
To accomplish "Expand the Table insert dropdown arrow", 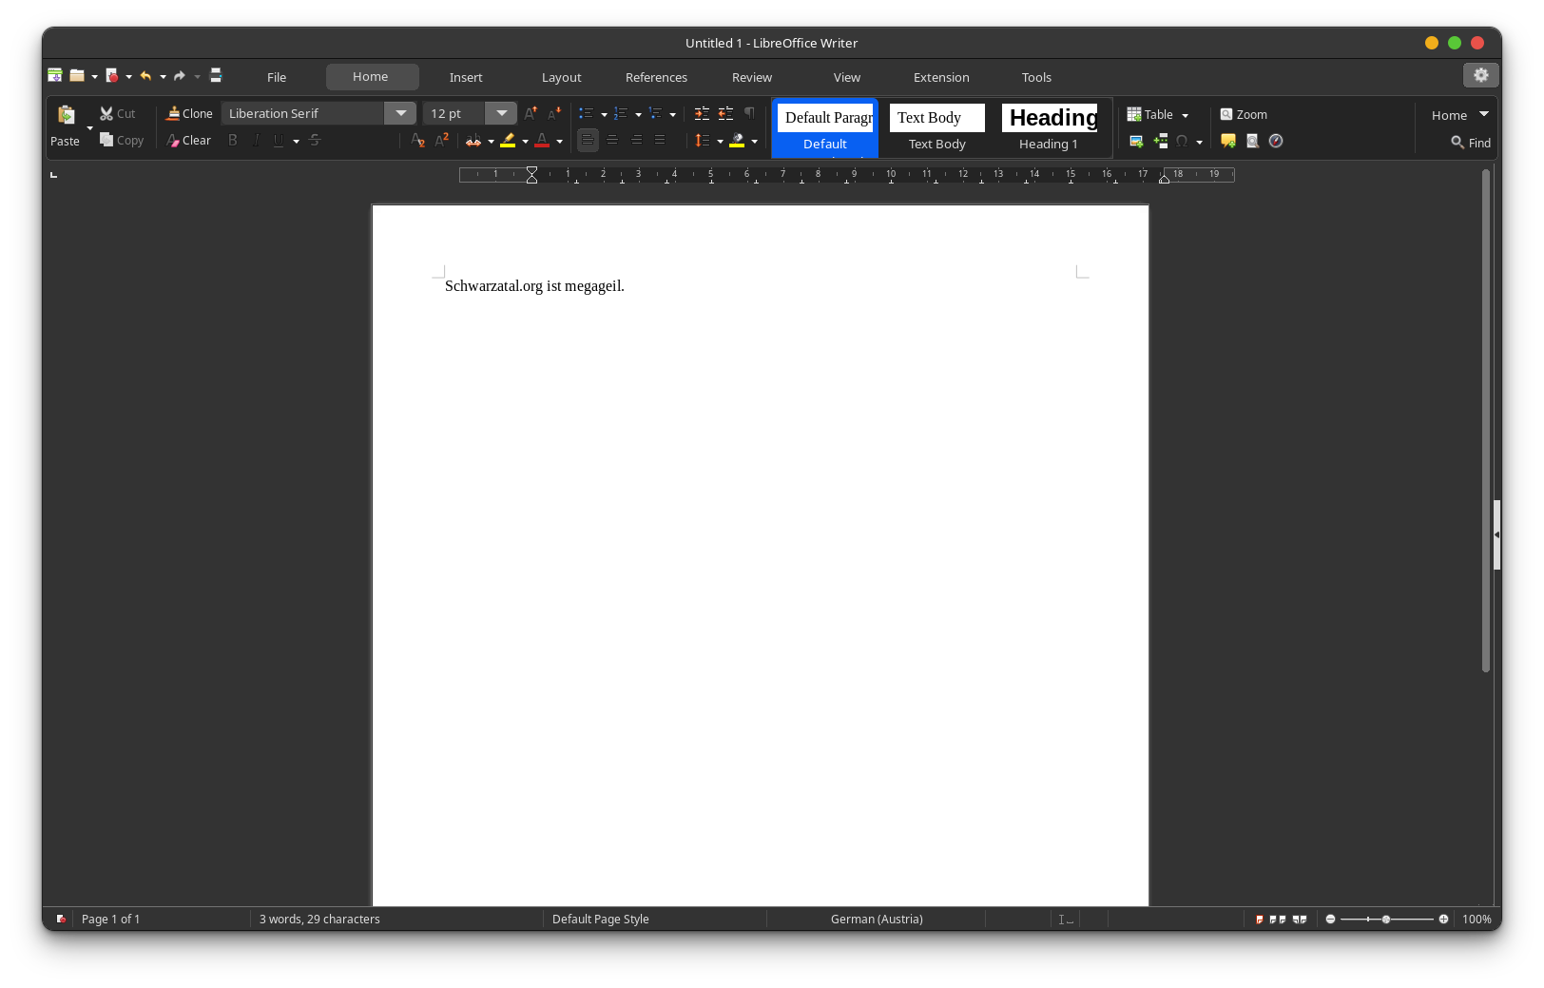I will 1186,116.
